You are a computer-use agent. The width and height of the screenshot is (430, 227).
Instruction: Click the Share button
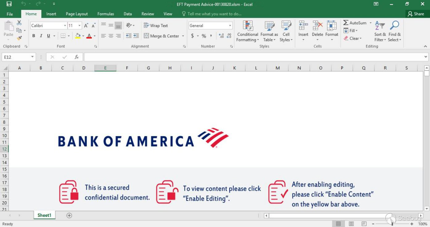coord(416,14)
